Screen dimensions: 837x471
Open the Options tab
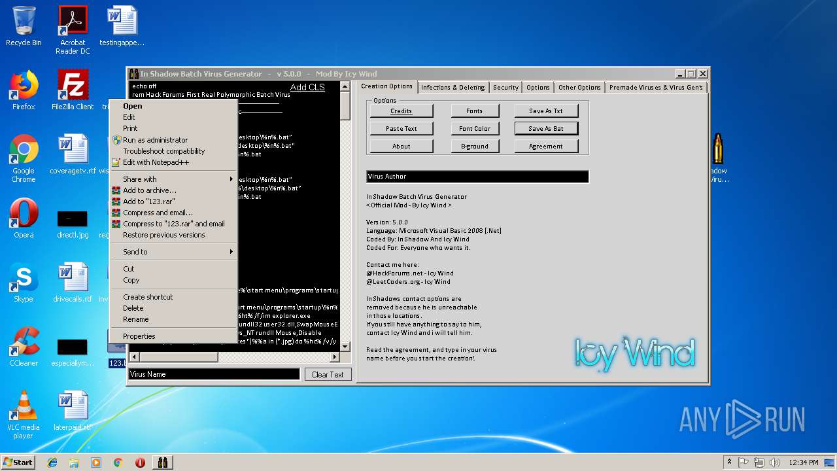[x=538, y=87]
